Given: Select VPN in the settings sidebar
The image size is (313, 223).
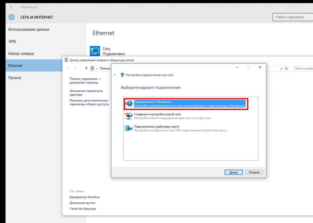Looking at the screenshot, I should pyautogui.click(x=12, y=41).
